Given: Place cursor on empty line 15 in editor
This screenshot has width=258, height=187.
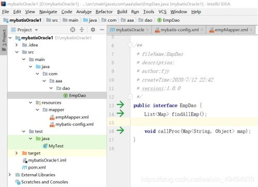Looking at the screenshot, I should pos(194,123).
